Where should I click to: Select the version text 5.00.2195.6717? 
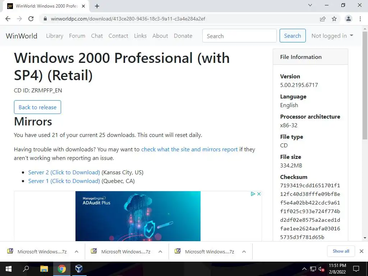[x=299, y=85]
